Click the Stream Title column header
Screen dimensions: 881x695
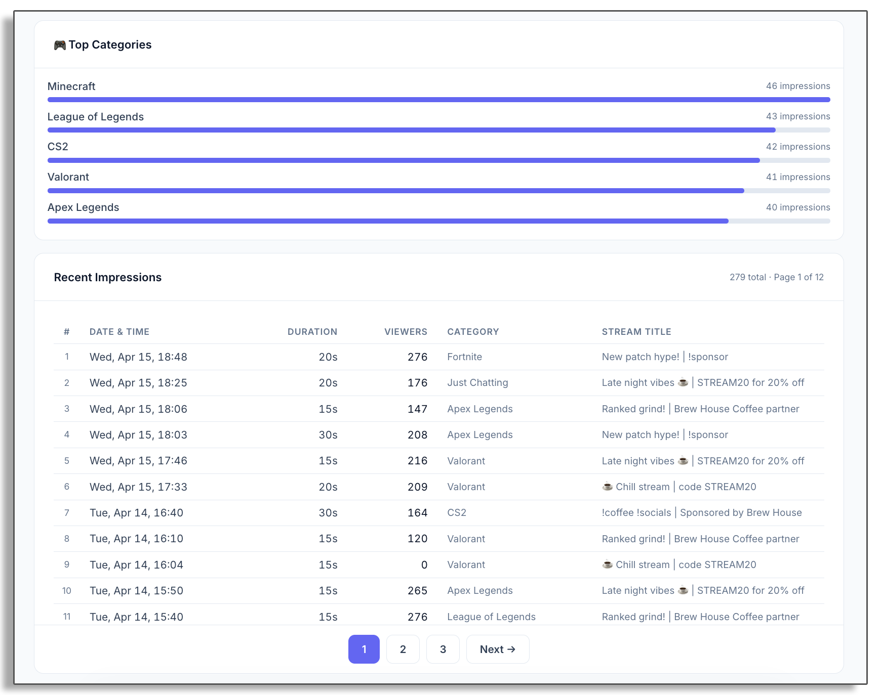pos(636,332)
